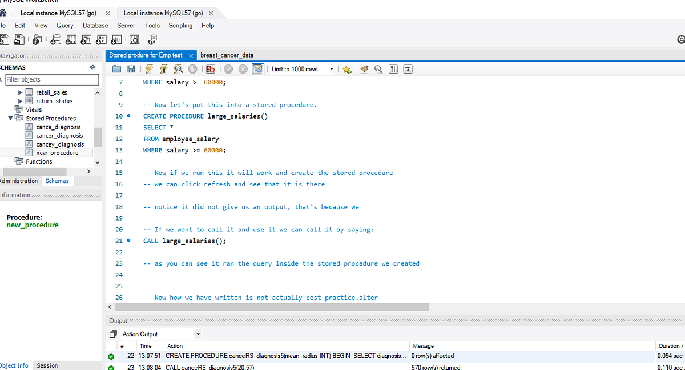Switch to the breast_cancer_data tab
The height and width of the screenshot is (370, 685).
pyautogui.click(x=227, y=55)
